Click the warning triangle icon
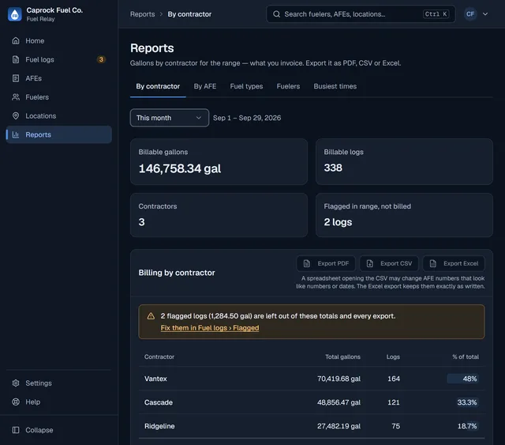The image size is (505, 445). [151, 316]
